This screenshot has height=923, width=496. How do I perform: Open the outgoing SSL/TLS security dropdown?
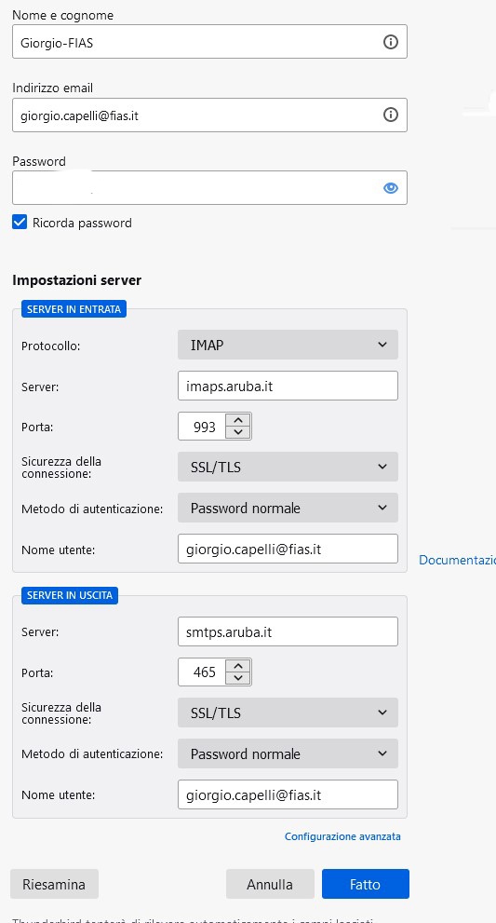[x=288, y=713]
